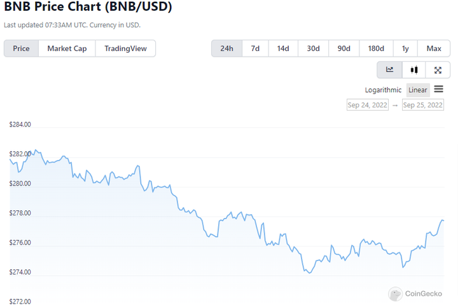
Task: Open the chart hamburger menu
Action: (438, 89)
